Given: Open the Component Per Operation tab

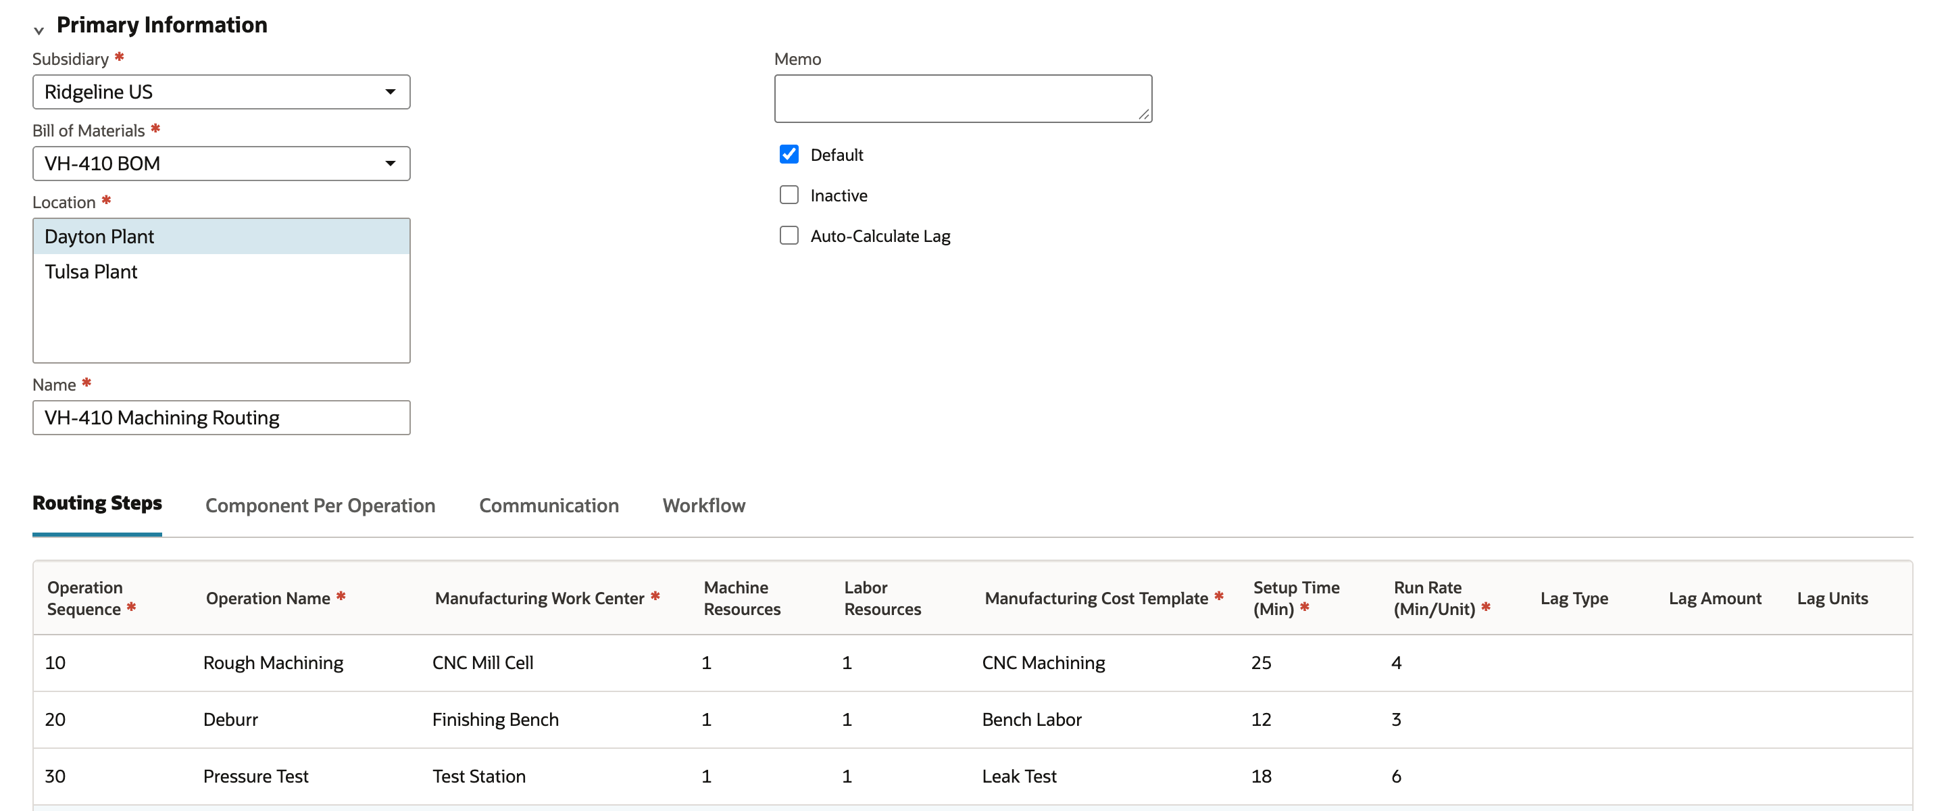Looking at the screenshot, I should [320, 506].
